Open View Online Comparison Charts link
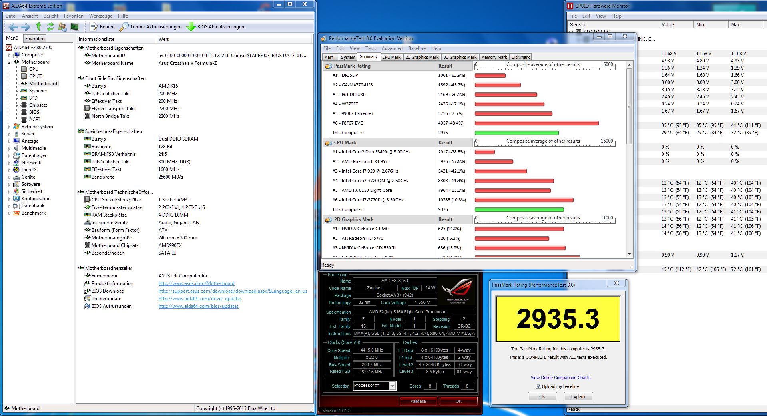 point(560,378)
